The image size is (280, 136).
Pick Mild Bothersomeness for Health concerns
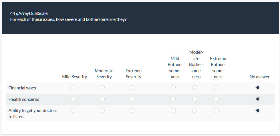173,99
